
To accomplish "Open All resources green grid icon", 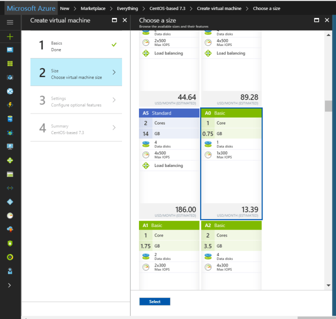I will 10,64.
